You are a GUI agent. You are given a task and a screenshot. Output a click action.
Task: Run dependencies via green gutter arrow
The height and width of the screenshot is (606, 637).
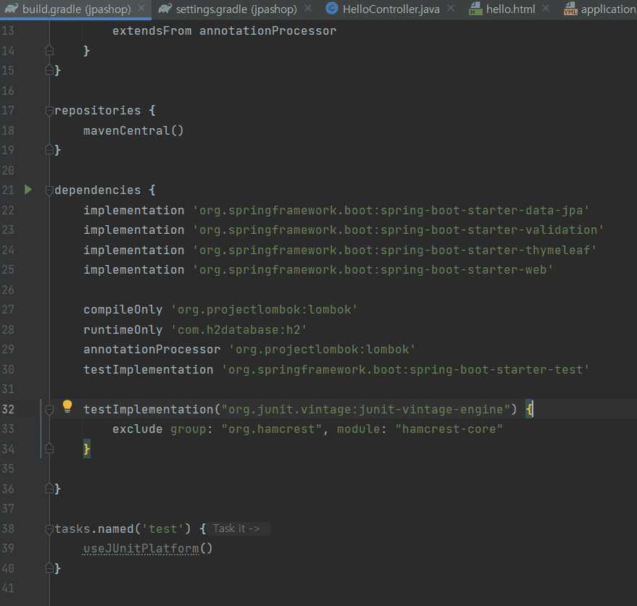pyautogui.click(x=28, y=190)
